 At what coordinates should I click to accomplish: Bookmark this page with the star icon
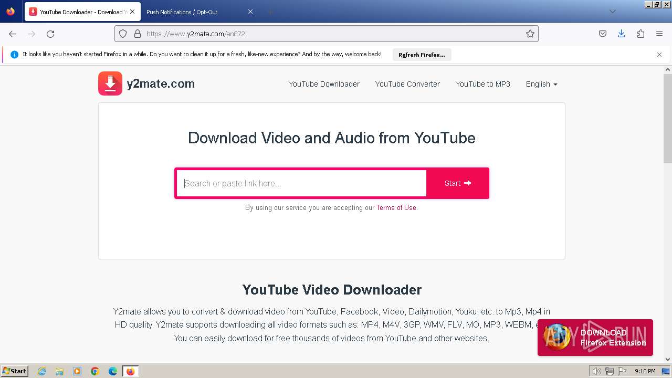pyautogui.click(x=530, y=34)
